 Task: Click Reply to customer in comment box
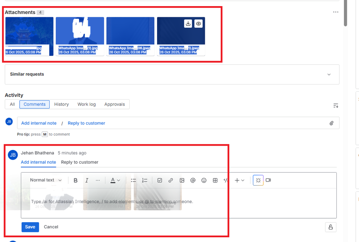click(x=86, y=123)
